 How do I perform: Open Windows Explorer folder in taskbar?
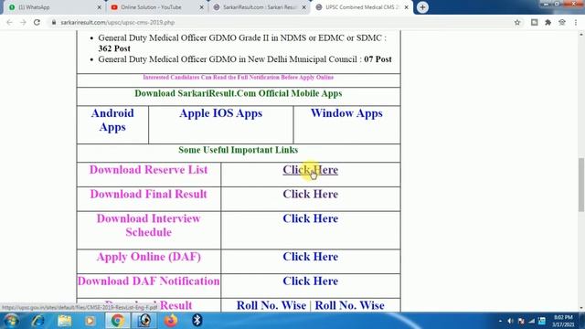[x=65, y=321]
